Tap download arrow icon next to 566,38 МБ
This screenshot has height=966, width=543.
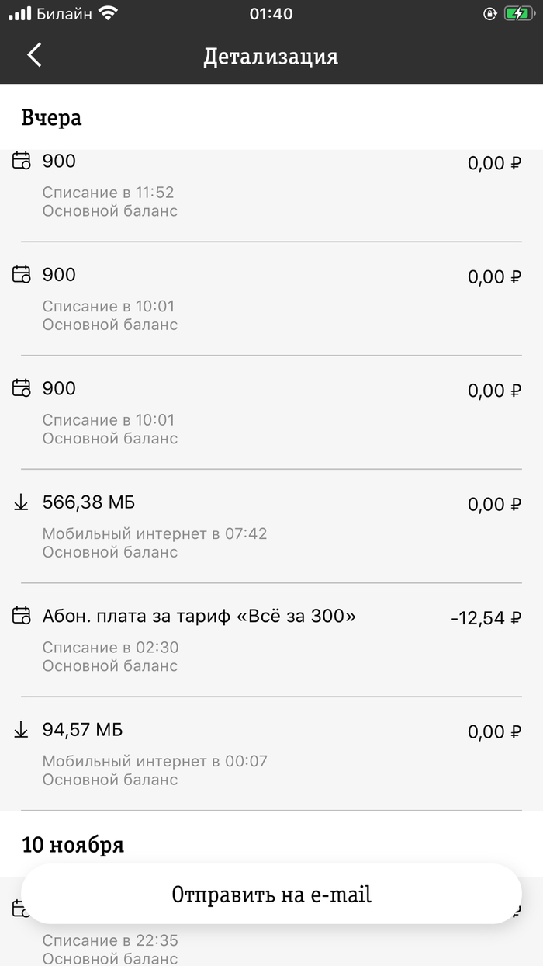click(22, 503)
